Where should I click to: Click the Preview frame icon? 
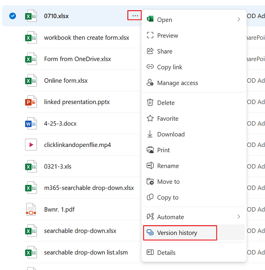150,35
